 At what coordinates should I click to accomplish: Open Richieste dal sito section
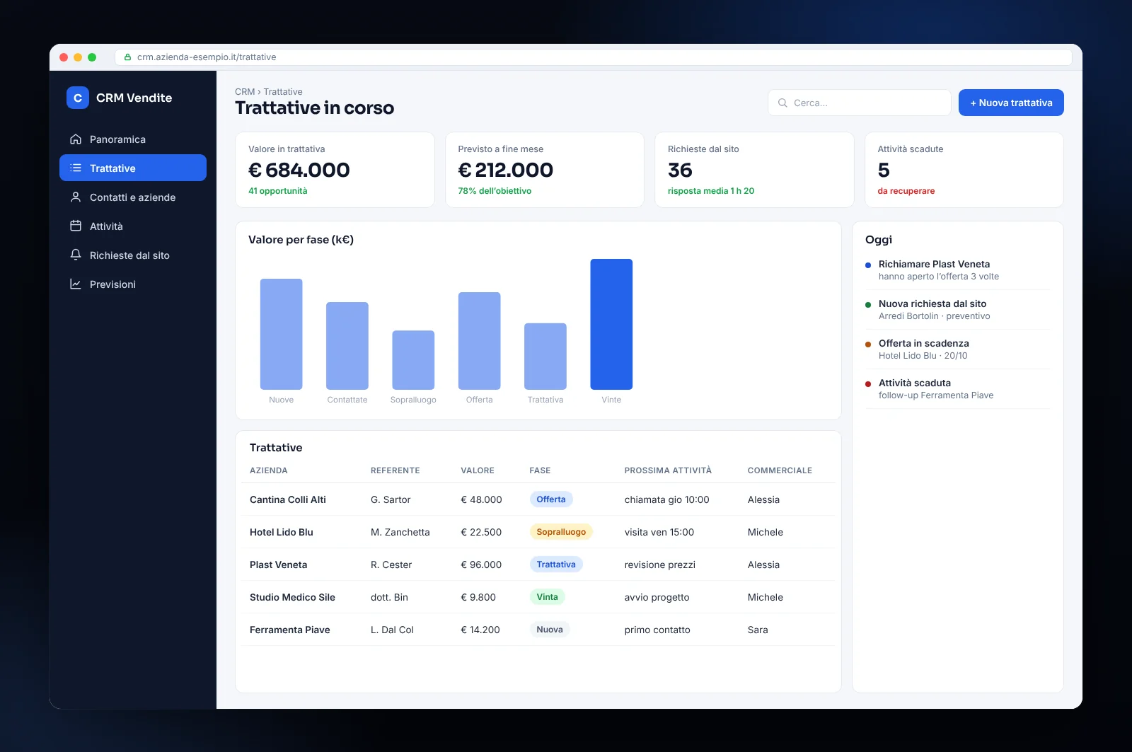click(133, 255)
